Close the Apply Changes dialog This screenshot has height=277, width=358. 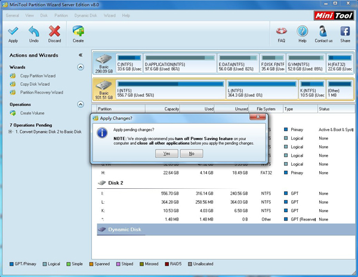click(258, 117)
